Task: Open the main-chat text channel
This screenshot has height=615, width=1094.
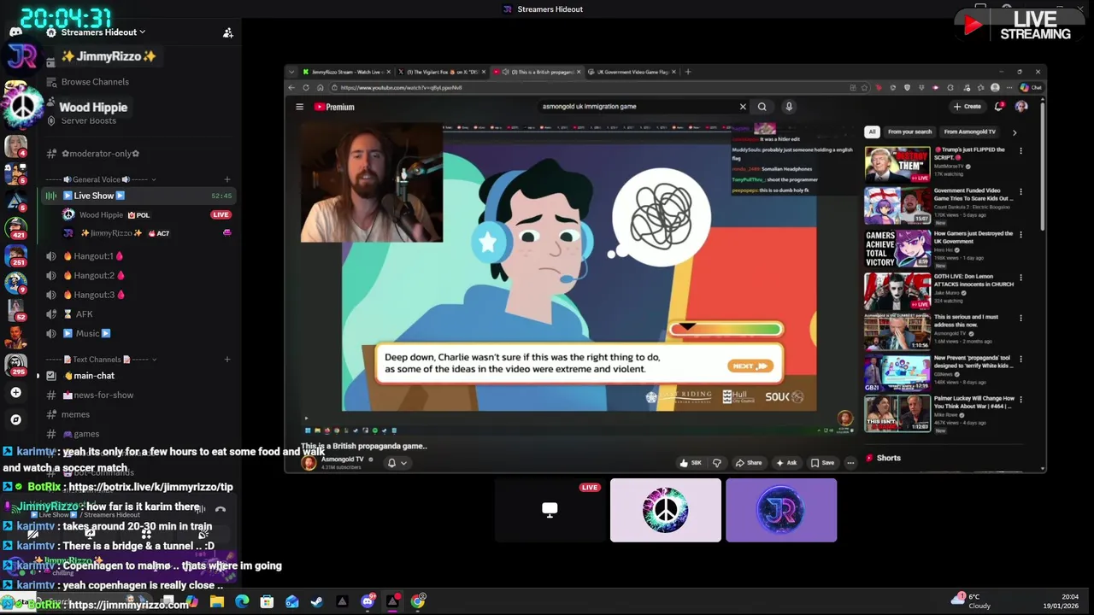Action: tap(93, 376)
